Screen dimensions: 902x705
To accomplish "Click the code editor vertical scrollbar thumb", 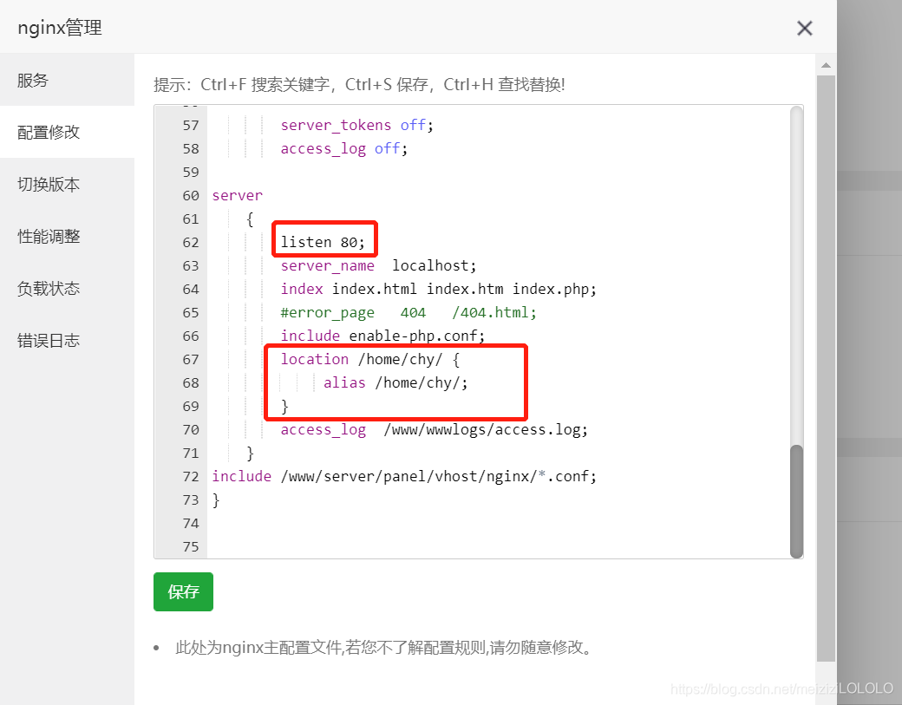I will 796,501.
